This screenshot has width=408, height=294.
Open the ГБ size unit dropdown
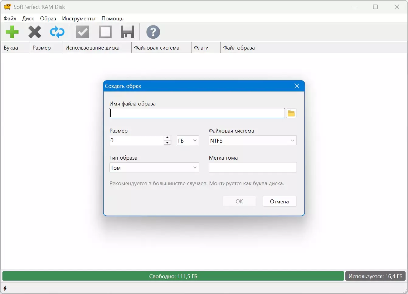188,140
